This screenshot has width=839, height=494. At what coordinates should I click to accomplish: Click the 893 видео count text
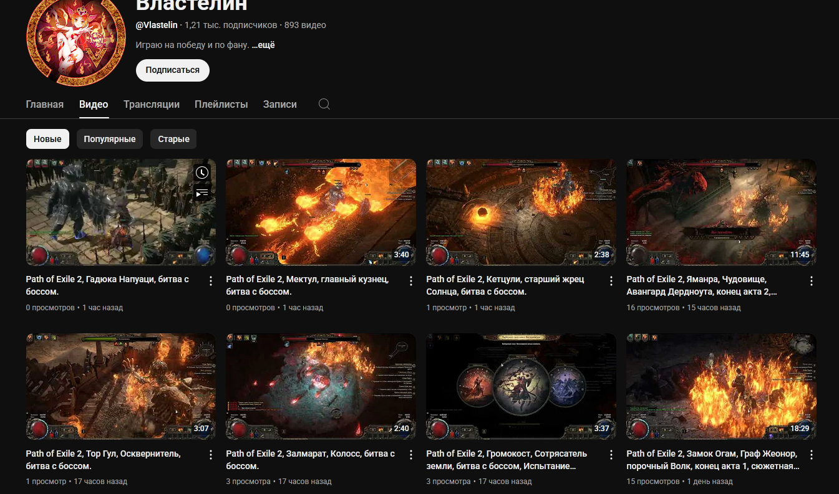[305, 25]
